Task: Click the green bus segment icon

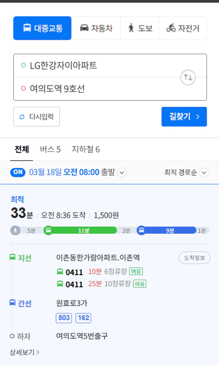Action: [48, 231]
